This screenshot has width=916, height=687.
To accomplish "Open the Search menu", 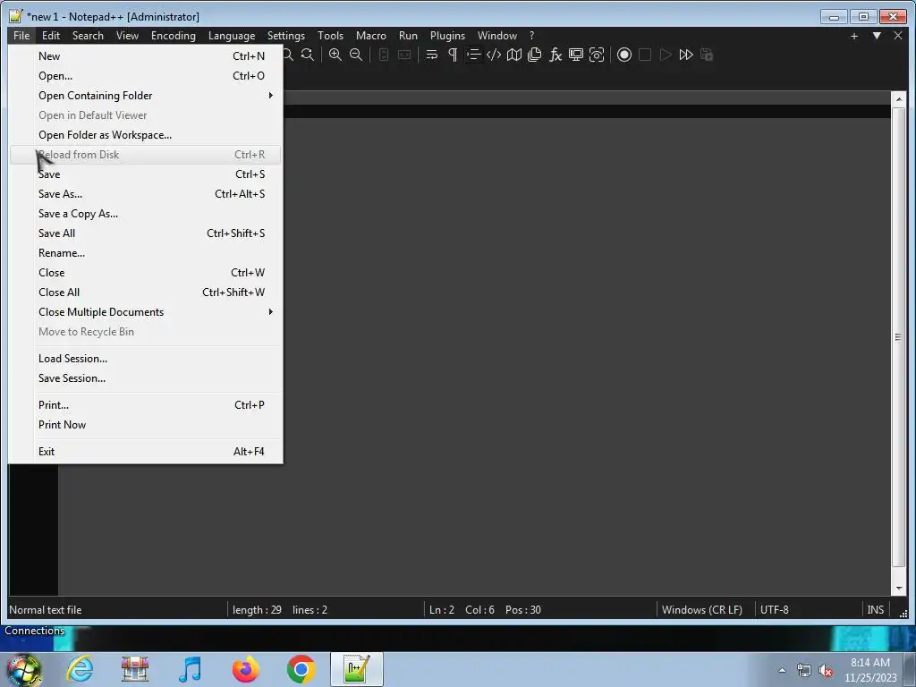I will tap(88, 36).
